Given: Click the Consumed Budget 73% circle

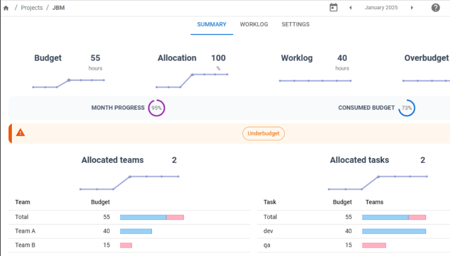Looking at the screenshot, I should tap(407, 108).
